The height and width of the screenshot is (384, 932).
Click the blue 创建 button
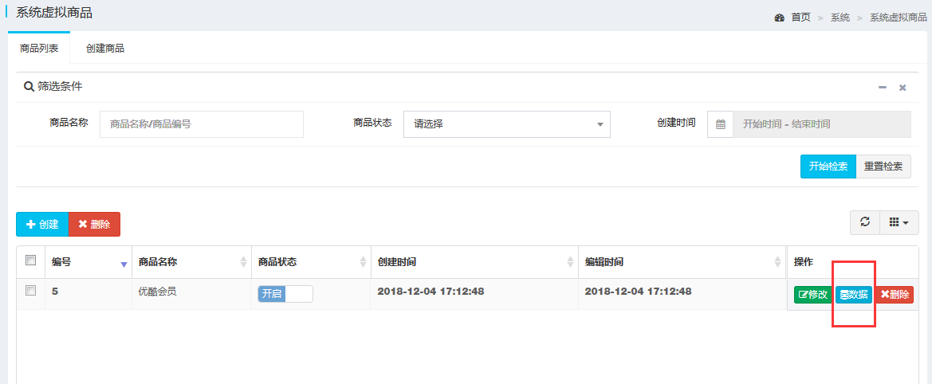point(42,225)
